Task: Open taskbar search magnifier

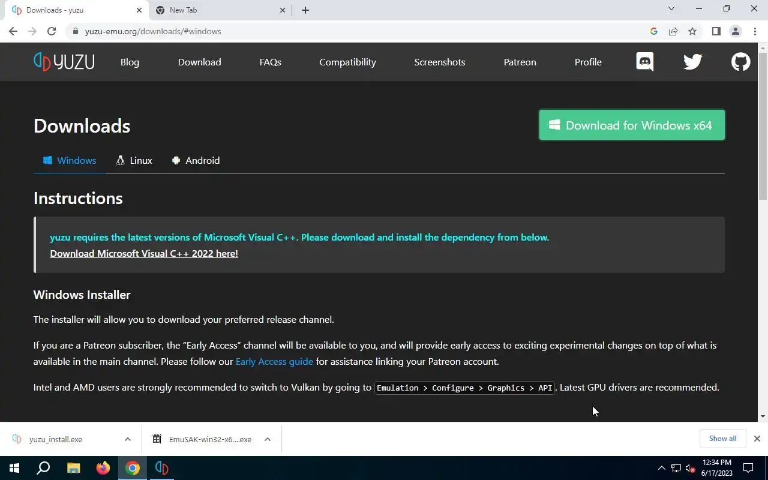Action: (x=43, y=468)
